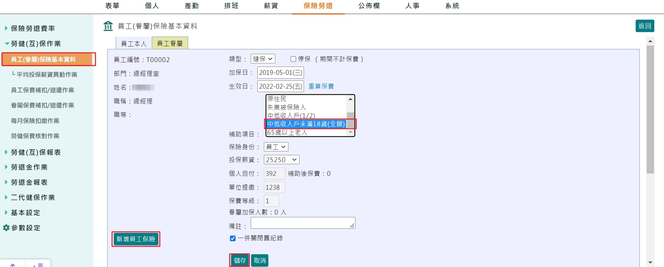Screen dimensions: 664x267
Task: Open the 公佈欄 menu
Action: click(x=369, y=6)
